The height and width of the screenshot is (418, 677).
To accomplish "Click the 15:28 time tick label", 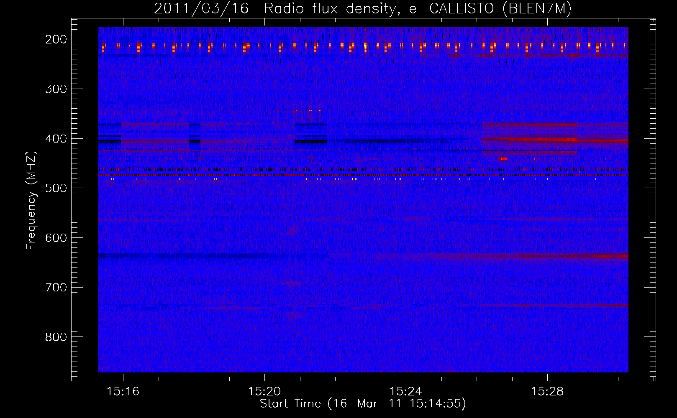I will [x=547, y=392].
